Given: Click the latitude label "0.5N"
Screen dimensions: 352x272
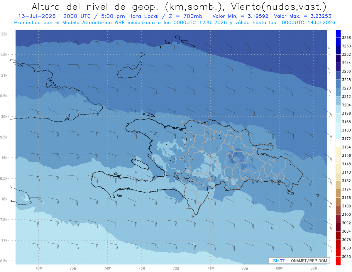Looking at the screenshot, I should tap(4, 96).
